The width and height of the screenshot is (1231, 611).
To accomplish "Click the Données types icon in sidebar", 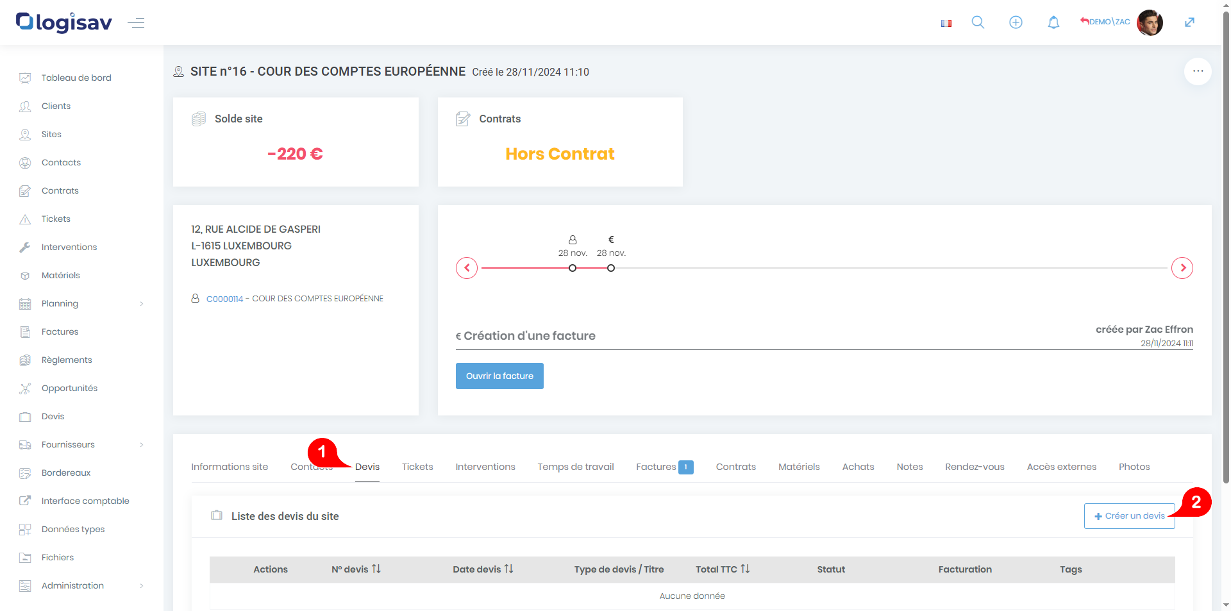I will (x=25, y=529).
